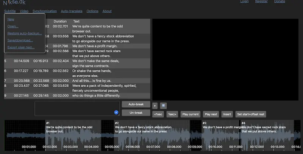Image resolution: width=303 pixels, height=154 pixels.
Task: Select Save/download... in the Subtitle menu
Action: (x=20, y=40)
